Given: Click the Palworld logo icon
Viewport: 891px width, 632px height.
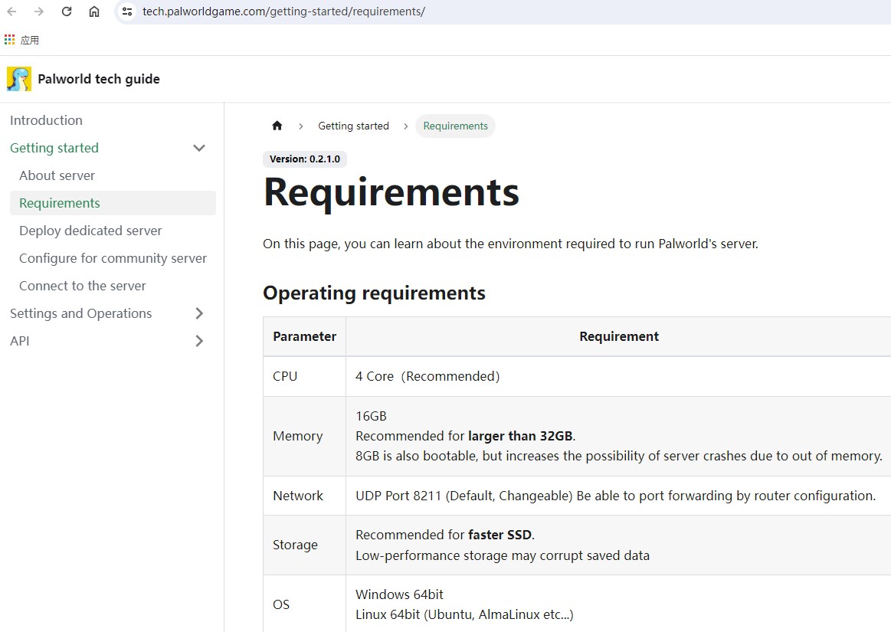Looking at the screenshot, I should point(19,79).
